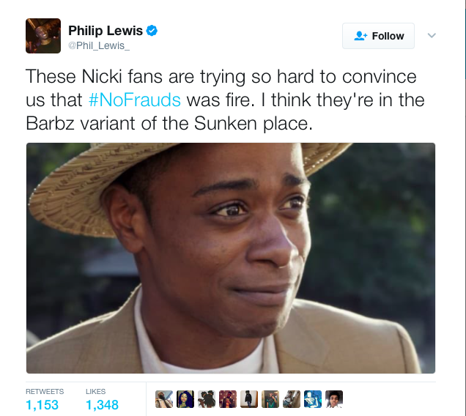Image resolution: width=466 pixels, height=416 pixels.
Task: Click the fourth avatar with maroon background
Action: pyautogui.click(x=228, y=399)
